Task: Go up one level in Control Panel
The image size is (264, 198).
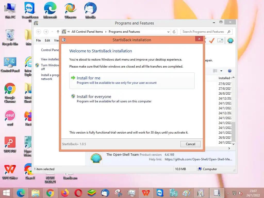Action: click(x=58, y=32)
